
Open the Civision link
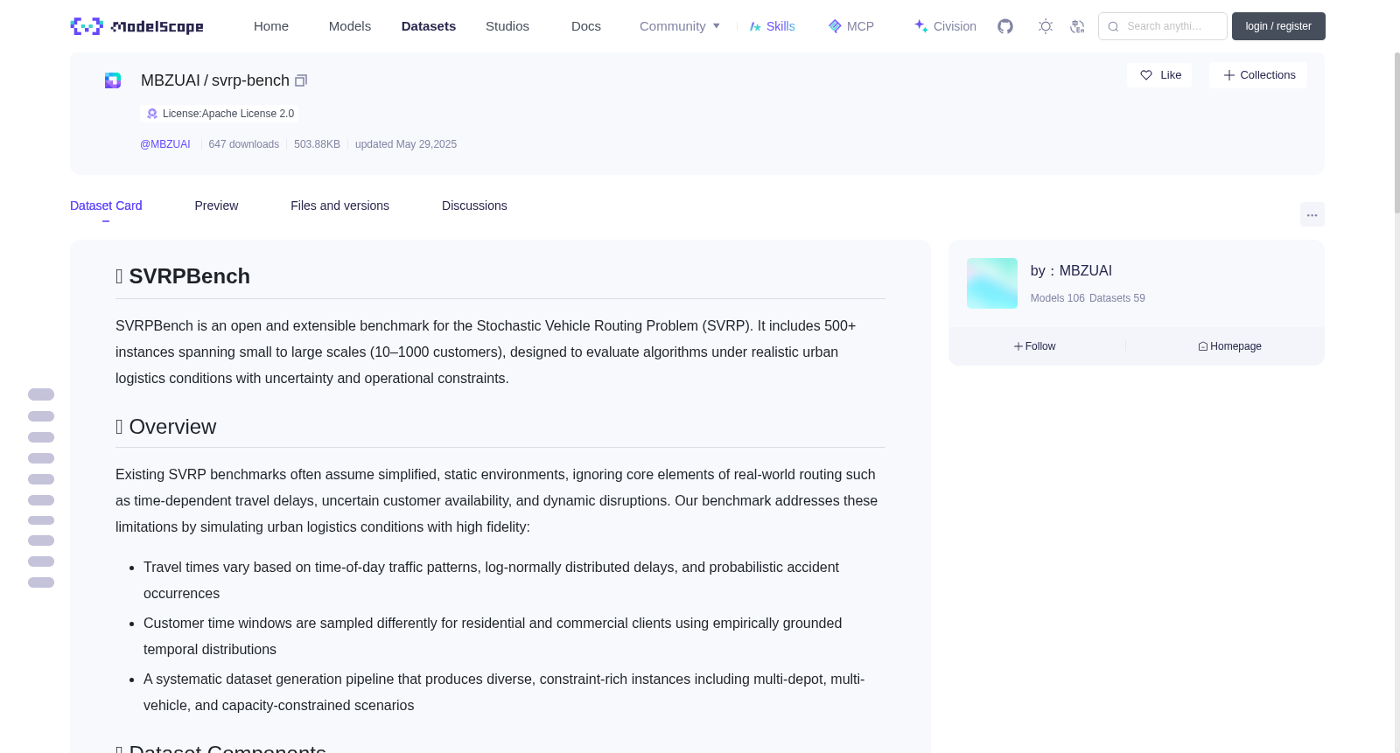pos(945,26)
